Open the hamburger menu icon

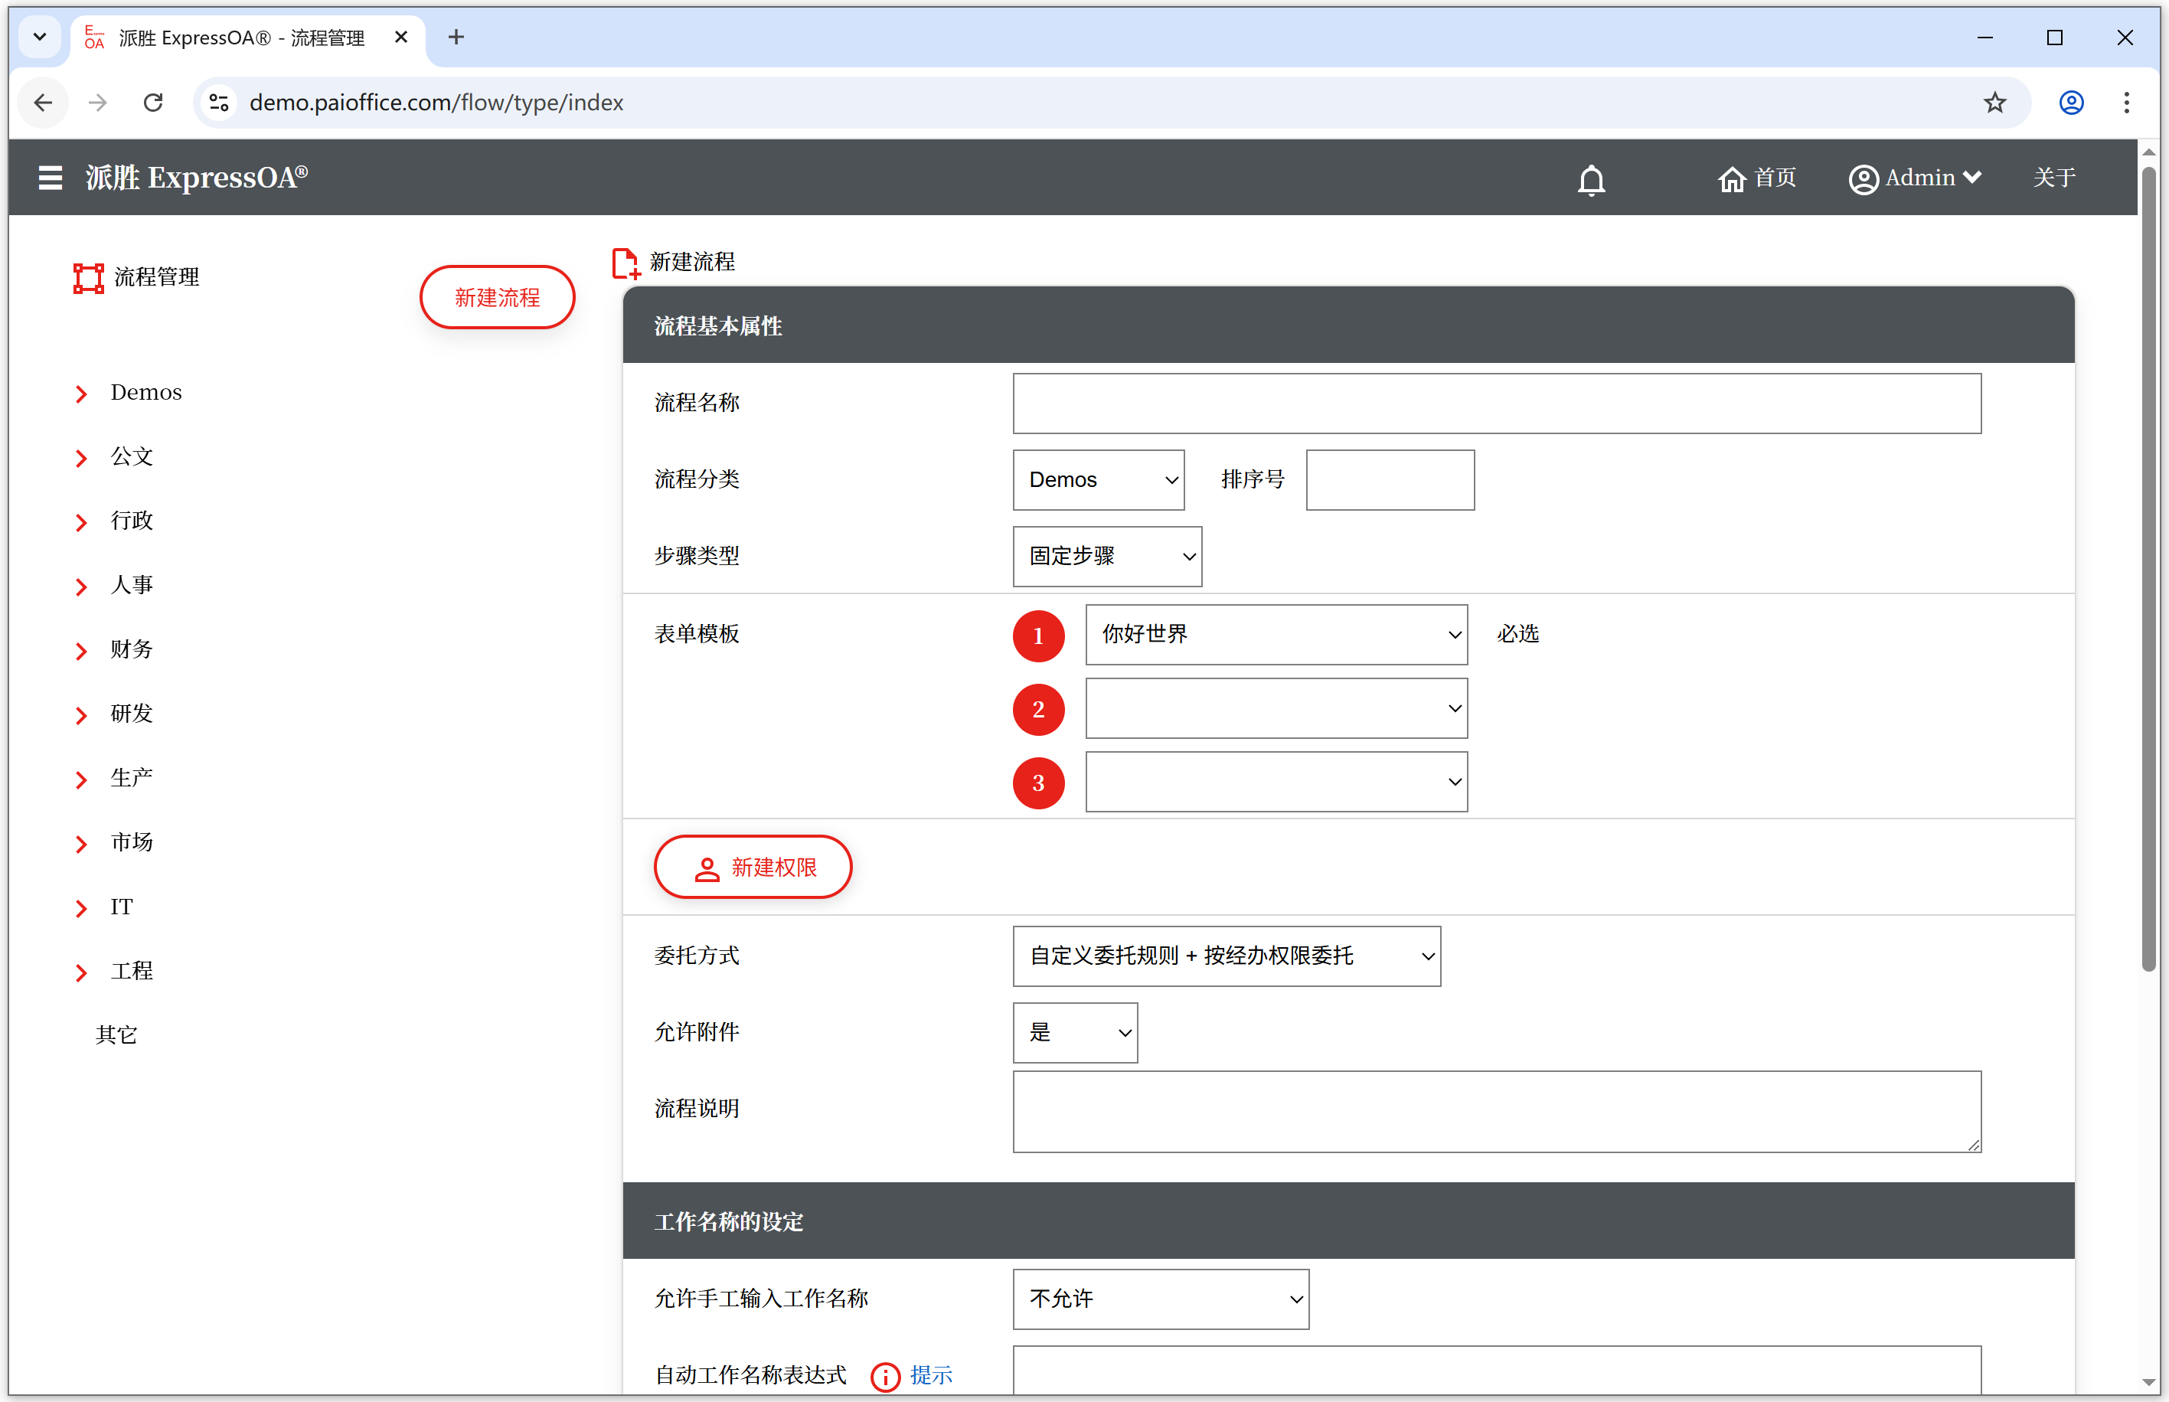coord(50,178)
